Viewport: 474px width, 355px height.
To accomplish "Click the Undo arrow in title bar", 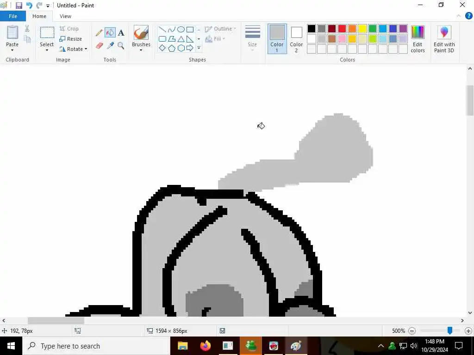I will click(x=29, y=6).
